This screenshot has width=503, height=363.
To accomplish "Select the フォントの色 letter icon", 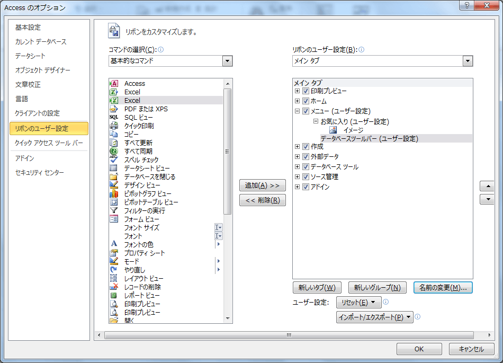I will [x=114, y=244].
